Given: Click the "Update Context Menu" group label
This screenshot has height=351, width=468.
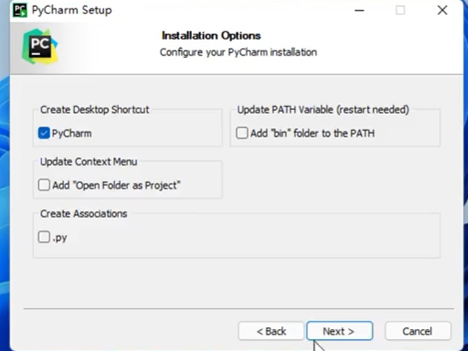Looking at the screenshot, I should [x=89, y=162].
